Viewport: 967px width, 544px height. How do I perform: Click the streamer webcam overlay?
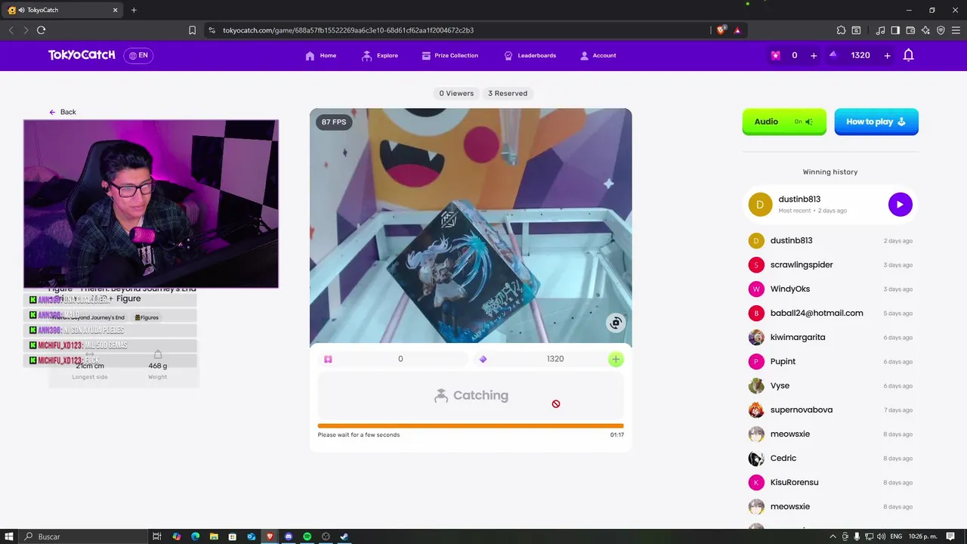point(151,204)
